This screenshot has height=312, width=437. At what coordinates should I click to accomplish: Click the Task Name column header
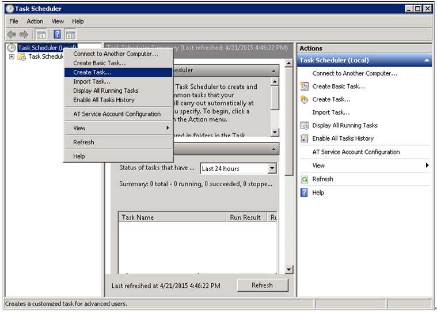pos(172,217)
